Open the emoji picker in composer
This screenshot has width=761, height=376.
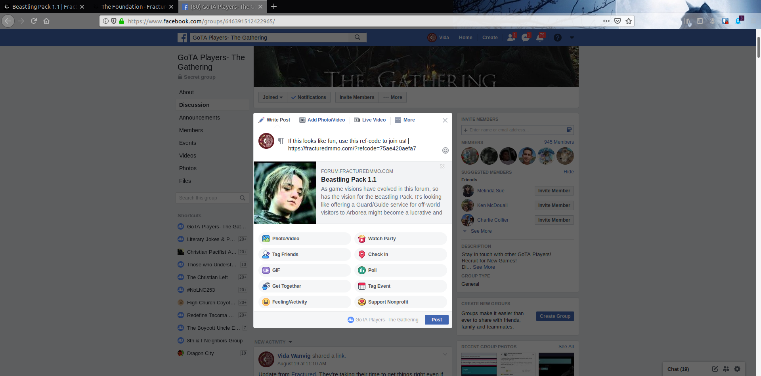pyautogui.click(x=446, y=150)
